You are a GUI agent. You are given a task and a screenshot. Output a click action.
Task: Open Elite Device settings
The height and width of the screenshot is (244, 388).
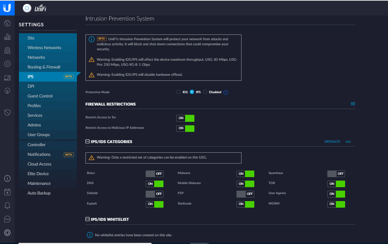coord(48,174)
